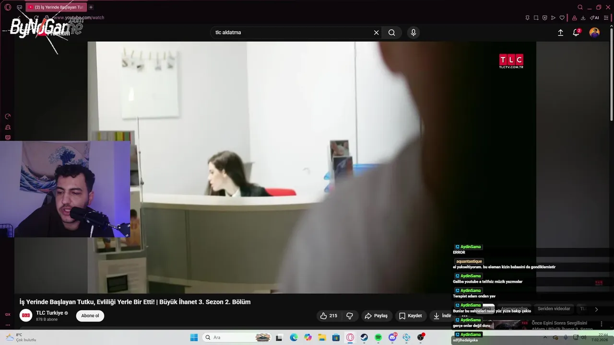The width and height of the screenshot is (614, 345).
Task: Click the Ara taskbar search box
Action: tap(238, 337)
